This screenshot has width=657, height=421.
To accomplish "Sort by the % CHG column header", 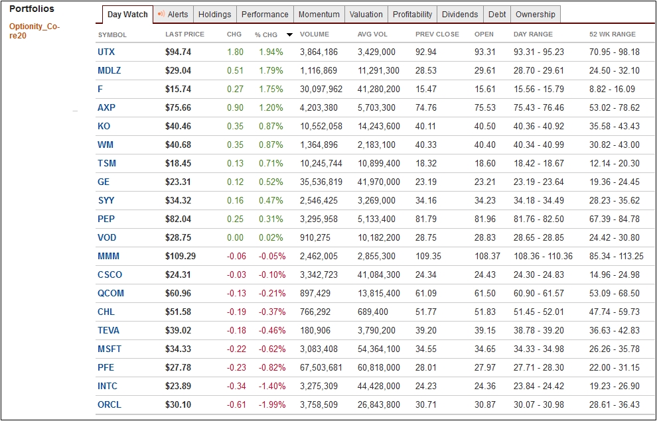I will (x=266, y=34).
